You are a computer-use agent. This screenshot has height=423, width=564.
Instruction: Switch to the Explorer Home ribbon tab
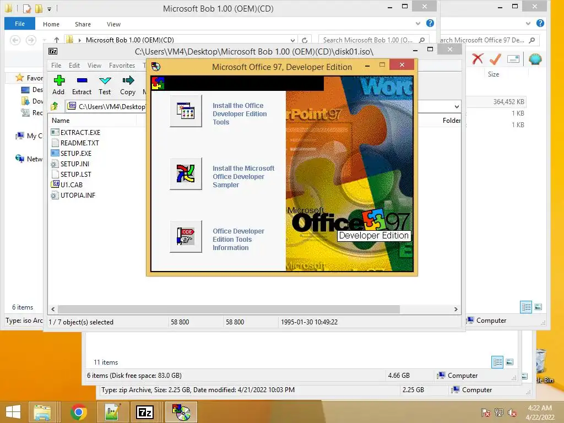pyautogui.click(x=51, y=24)
